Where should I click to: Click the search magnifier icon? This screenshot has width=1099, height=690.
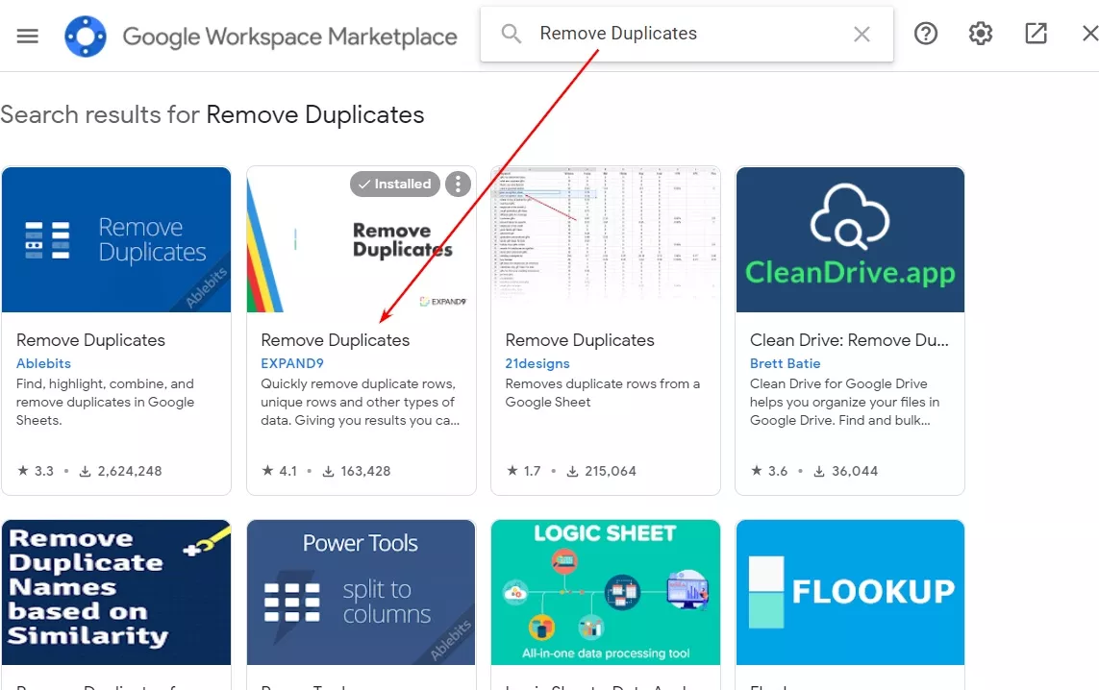point(512,34)
